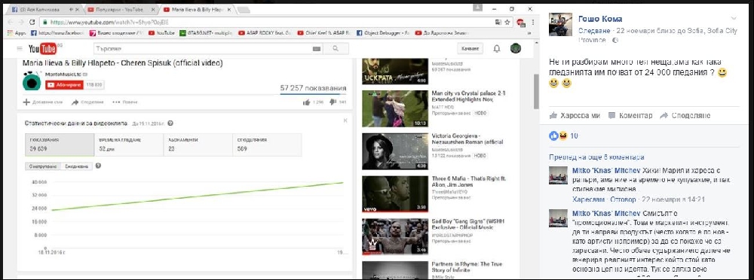Image resolution: width=754 pixels, height=280 pixels.
Task: Reload the page in Chrome
Action: tap(32, 22)
